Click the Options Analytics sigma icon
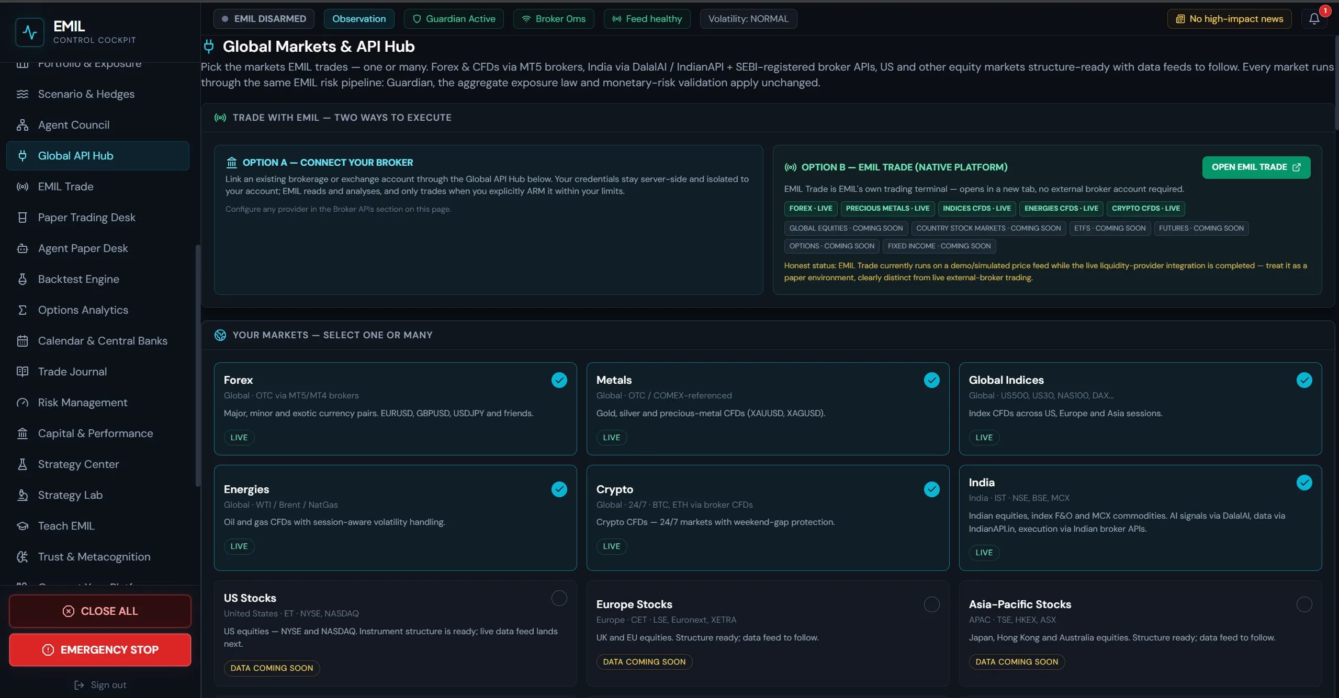1339x698 pixels. click(x=22, y=310)
